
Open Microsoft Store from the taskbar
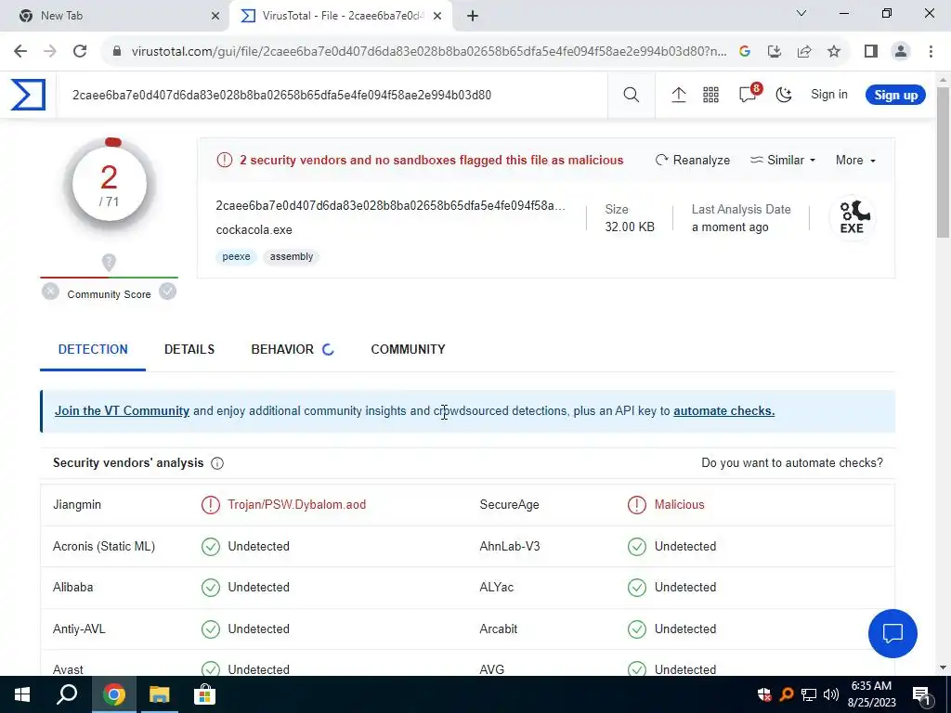pos(204,694)
